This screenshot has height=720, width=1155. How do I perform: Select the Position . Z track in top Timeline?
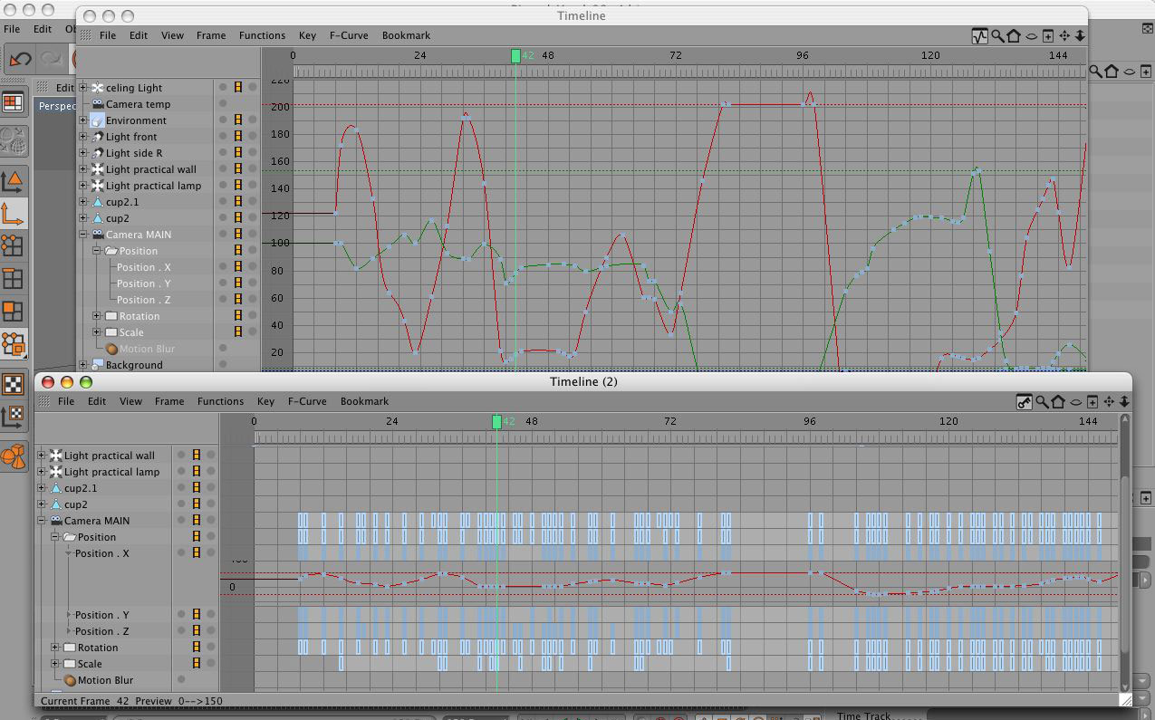(143, 300)
